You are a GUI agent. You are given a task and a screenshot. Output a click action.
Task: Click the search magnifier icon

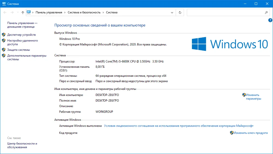(266, 12)
